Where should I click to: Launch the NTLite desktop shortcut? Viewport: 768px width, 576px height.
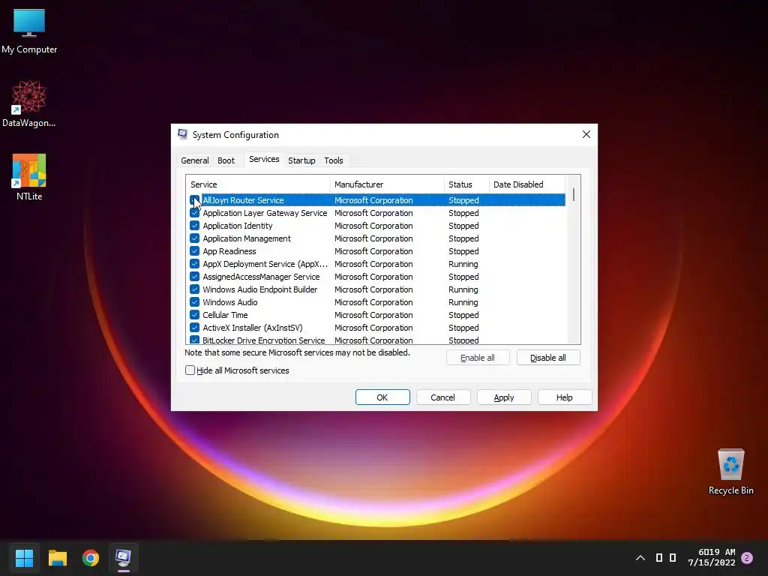click(29, 177)
